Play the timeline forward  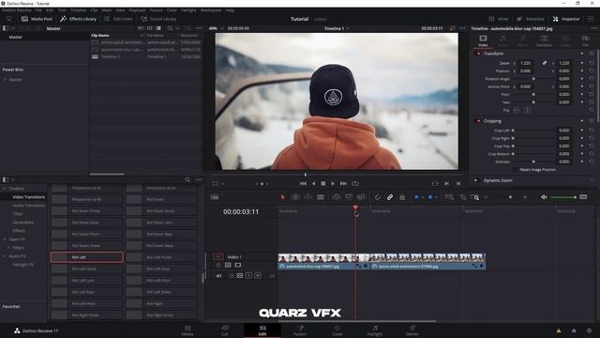tap(333, 184)
